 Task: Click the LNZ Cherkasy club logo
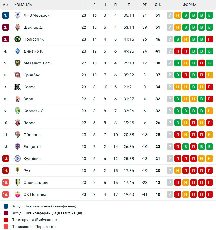[17, 15]
